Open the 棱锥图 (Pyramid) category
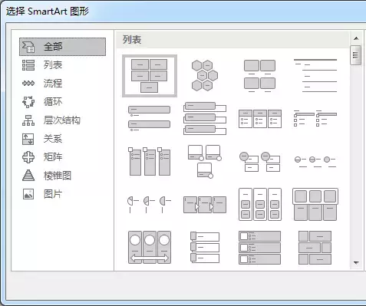 point(58,176)
